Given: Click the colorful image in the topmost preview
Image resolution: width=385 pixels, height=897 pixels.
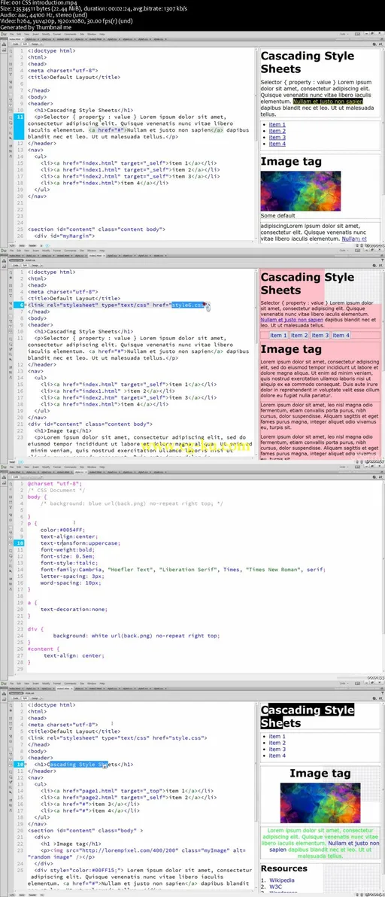Looking at the screenshot, I should pos(301,191).
